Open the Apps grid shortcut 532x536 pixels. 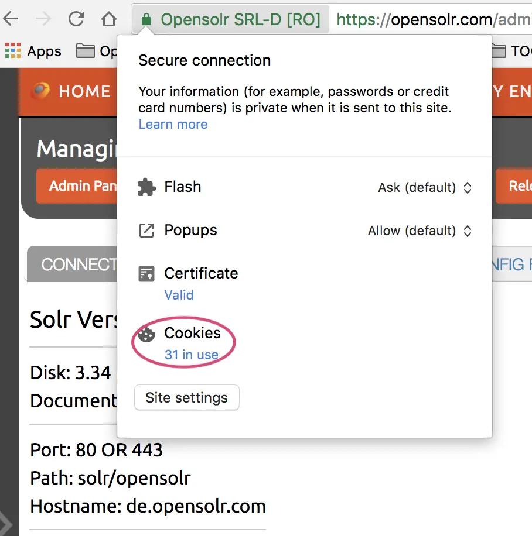pos(33,51)
